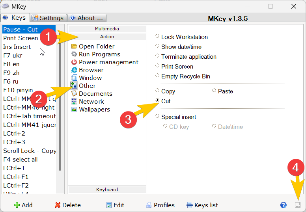Click the Documents category icon
This screenshot has width=306, height=212.
[74, 93]
